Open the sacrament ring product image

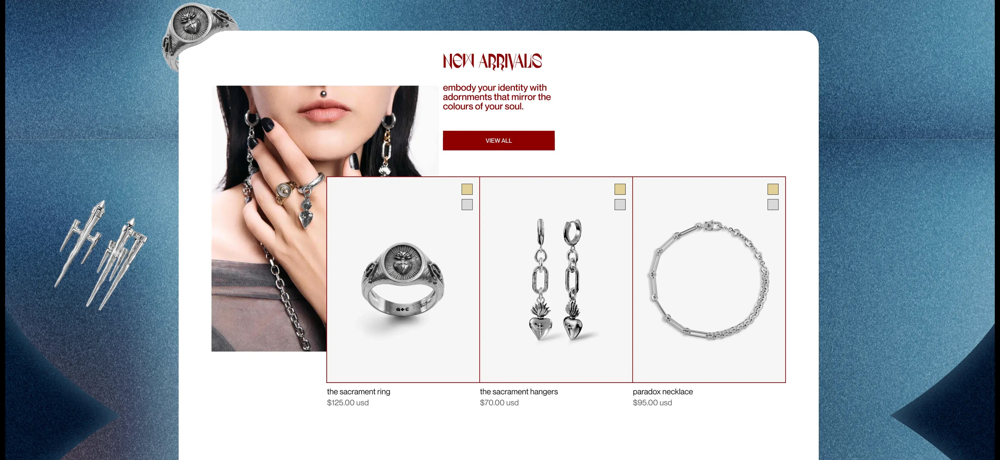[x=403, y=280]
